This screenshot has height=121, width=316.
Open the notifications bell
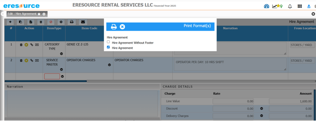click(x=290, y=6)
